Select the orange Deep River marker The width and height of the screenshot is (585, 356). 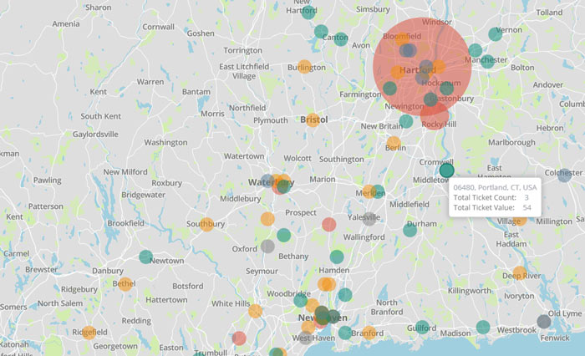(x=519, y=273)
